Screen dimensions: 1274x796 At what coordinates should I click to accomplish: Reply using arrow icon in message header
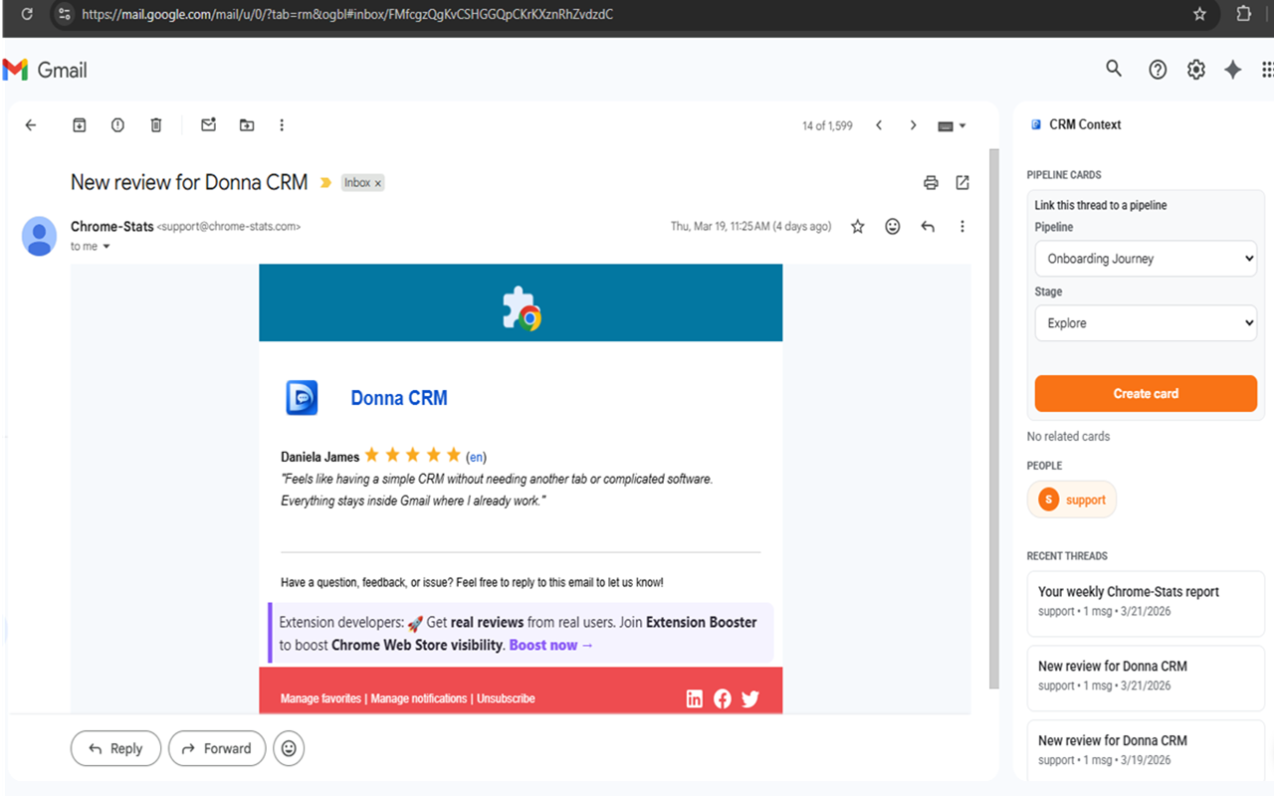click(928, 227)
